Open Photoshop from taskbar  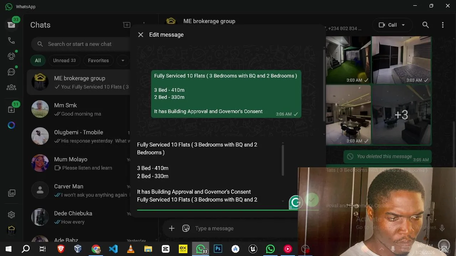[x=218, y=249]
